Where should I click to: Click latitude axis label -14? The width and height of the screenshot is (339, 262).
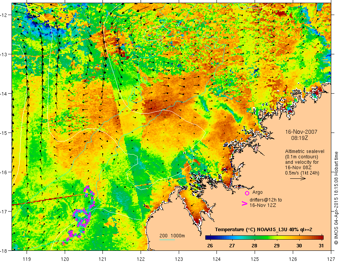[4, 94]
